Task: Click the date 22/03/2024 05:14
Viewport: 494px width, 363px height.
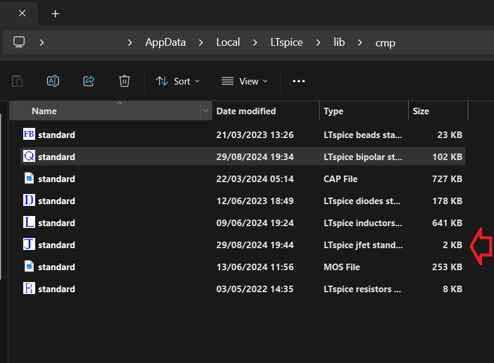Action: coord(255,179)
